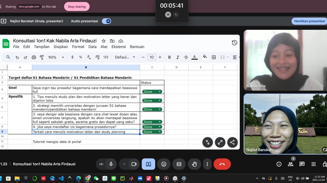Screen dimensions: 327x183
Task: Click the print icon in Sheets toolbar
Action: [x=34, y=57]
